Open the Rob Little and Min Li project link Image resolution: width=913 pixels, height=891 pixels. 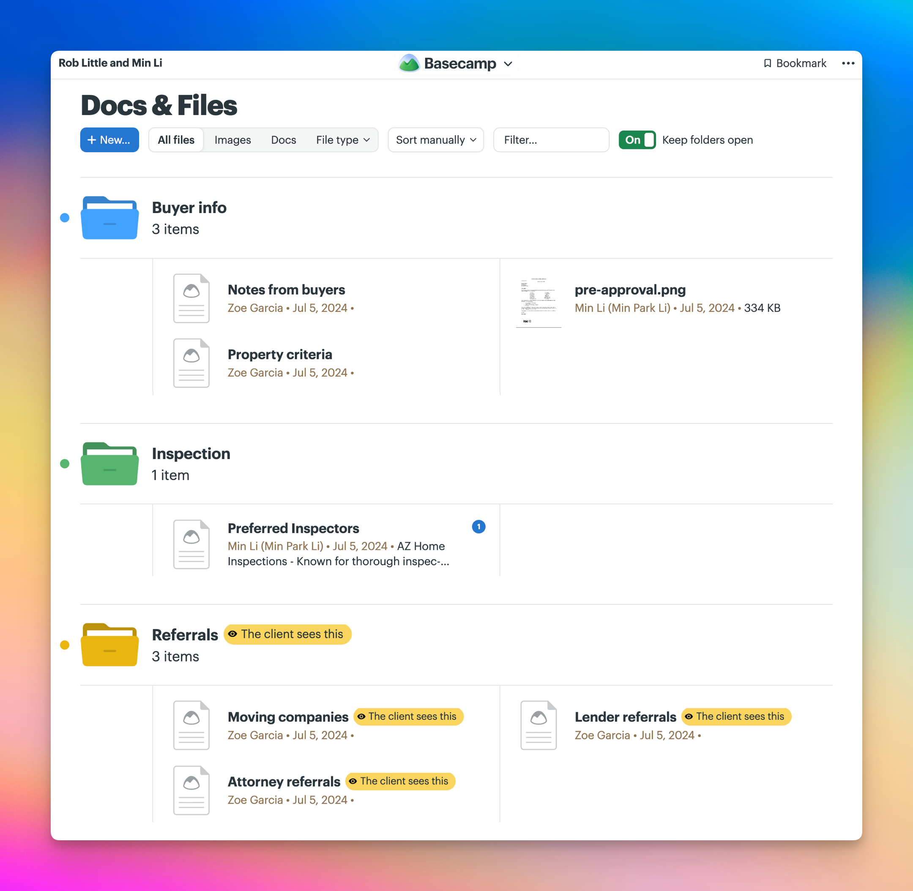[x=110, y=63]
